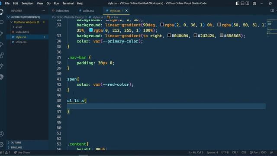Open the Help menu
Viewport: 277px width, 156px height.
pos(80,3)
